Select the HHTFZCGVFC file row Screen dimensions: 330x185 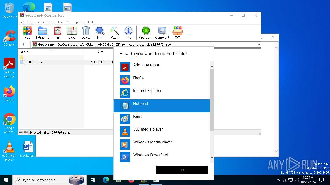(x=66, y=62)
